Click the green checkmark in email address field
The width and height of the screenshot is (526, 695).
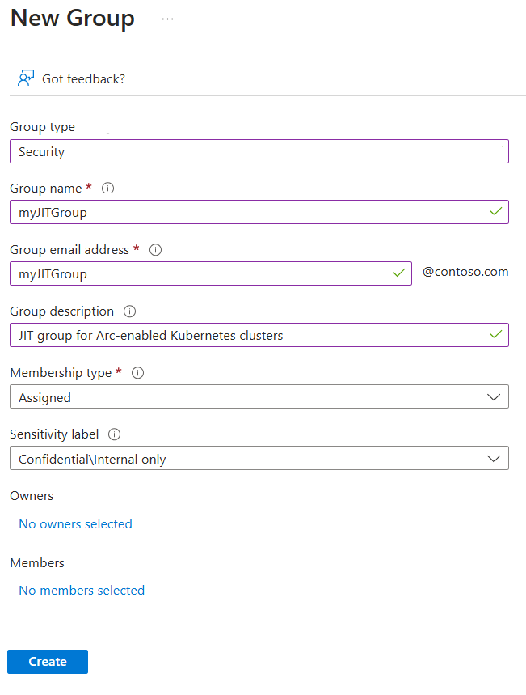(x=399, y=273)
